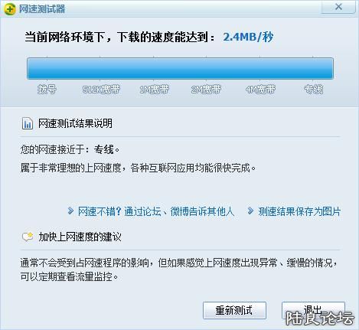
Task: Click the 2M宽带 scale label
Action: pyautogui.click(x=206, y=90)
